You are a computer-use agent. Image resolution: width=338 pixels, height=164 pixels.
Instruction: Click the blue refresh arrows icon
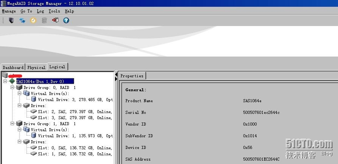tap(22, 20)
